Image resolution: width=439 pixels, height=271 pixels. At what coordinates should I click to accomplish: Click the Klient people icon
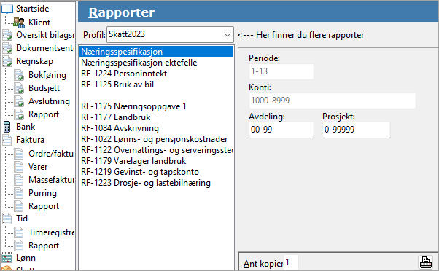19,23
